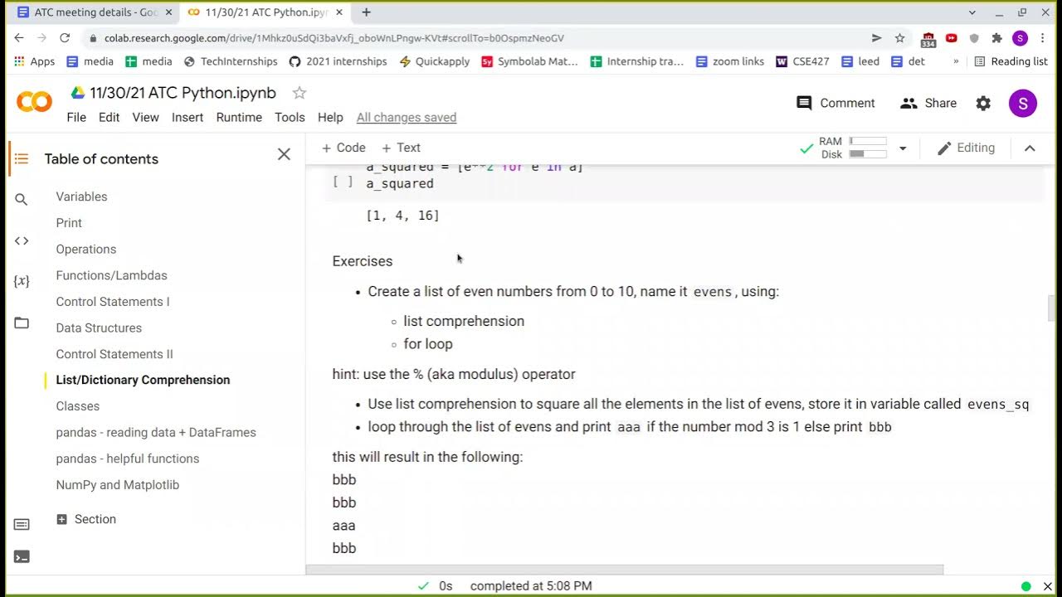Screen dimensions: 1062x597
Task: Open the File menu
Action: tap(76, 117)
